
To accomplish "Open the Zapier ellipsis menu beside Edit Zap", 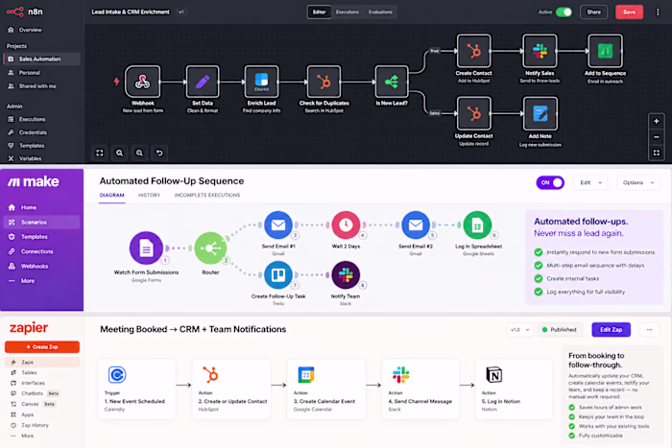I will 649,330.
